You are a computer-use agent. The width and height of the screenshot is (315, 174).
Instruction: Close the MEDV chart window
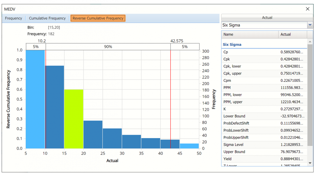(x=308, y=9)
